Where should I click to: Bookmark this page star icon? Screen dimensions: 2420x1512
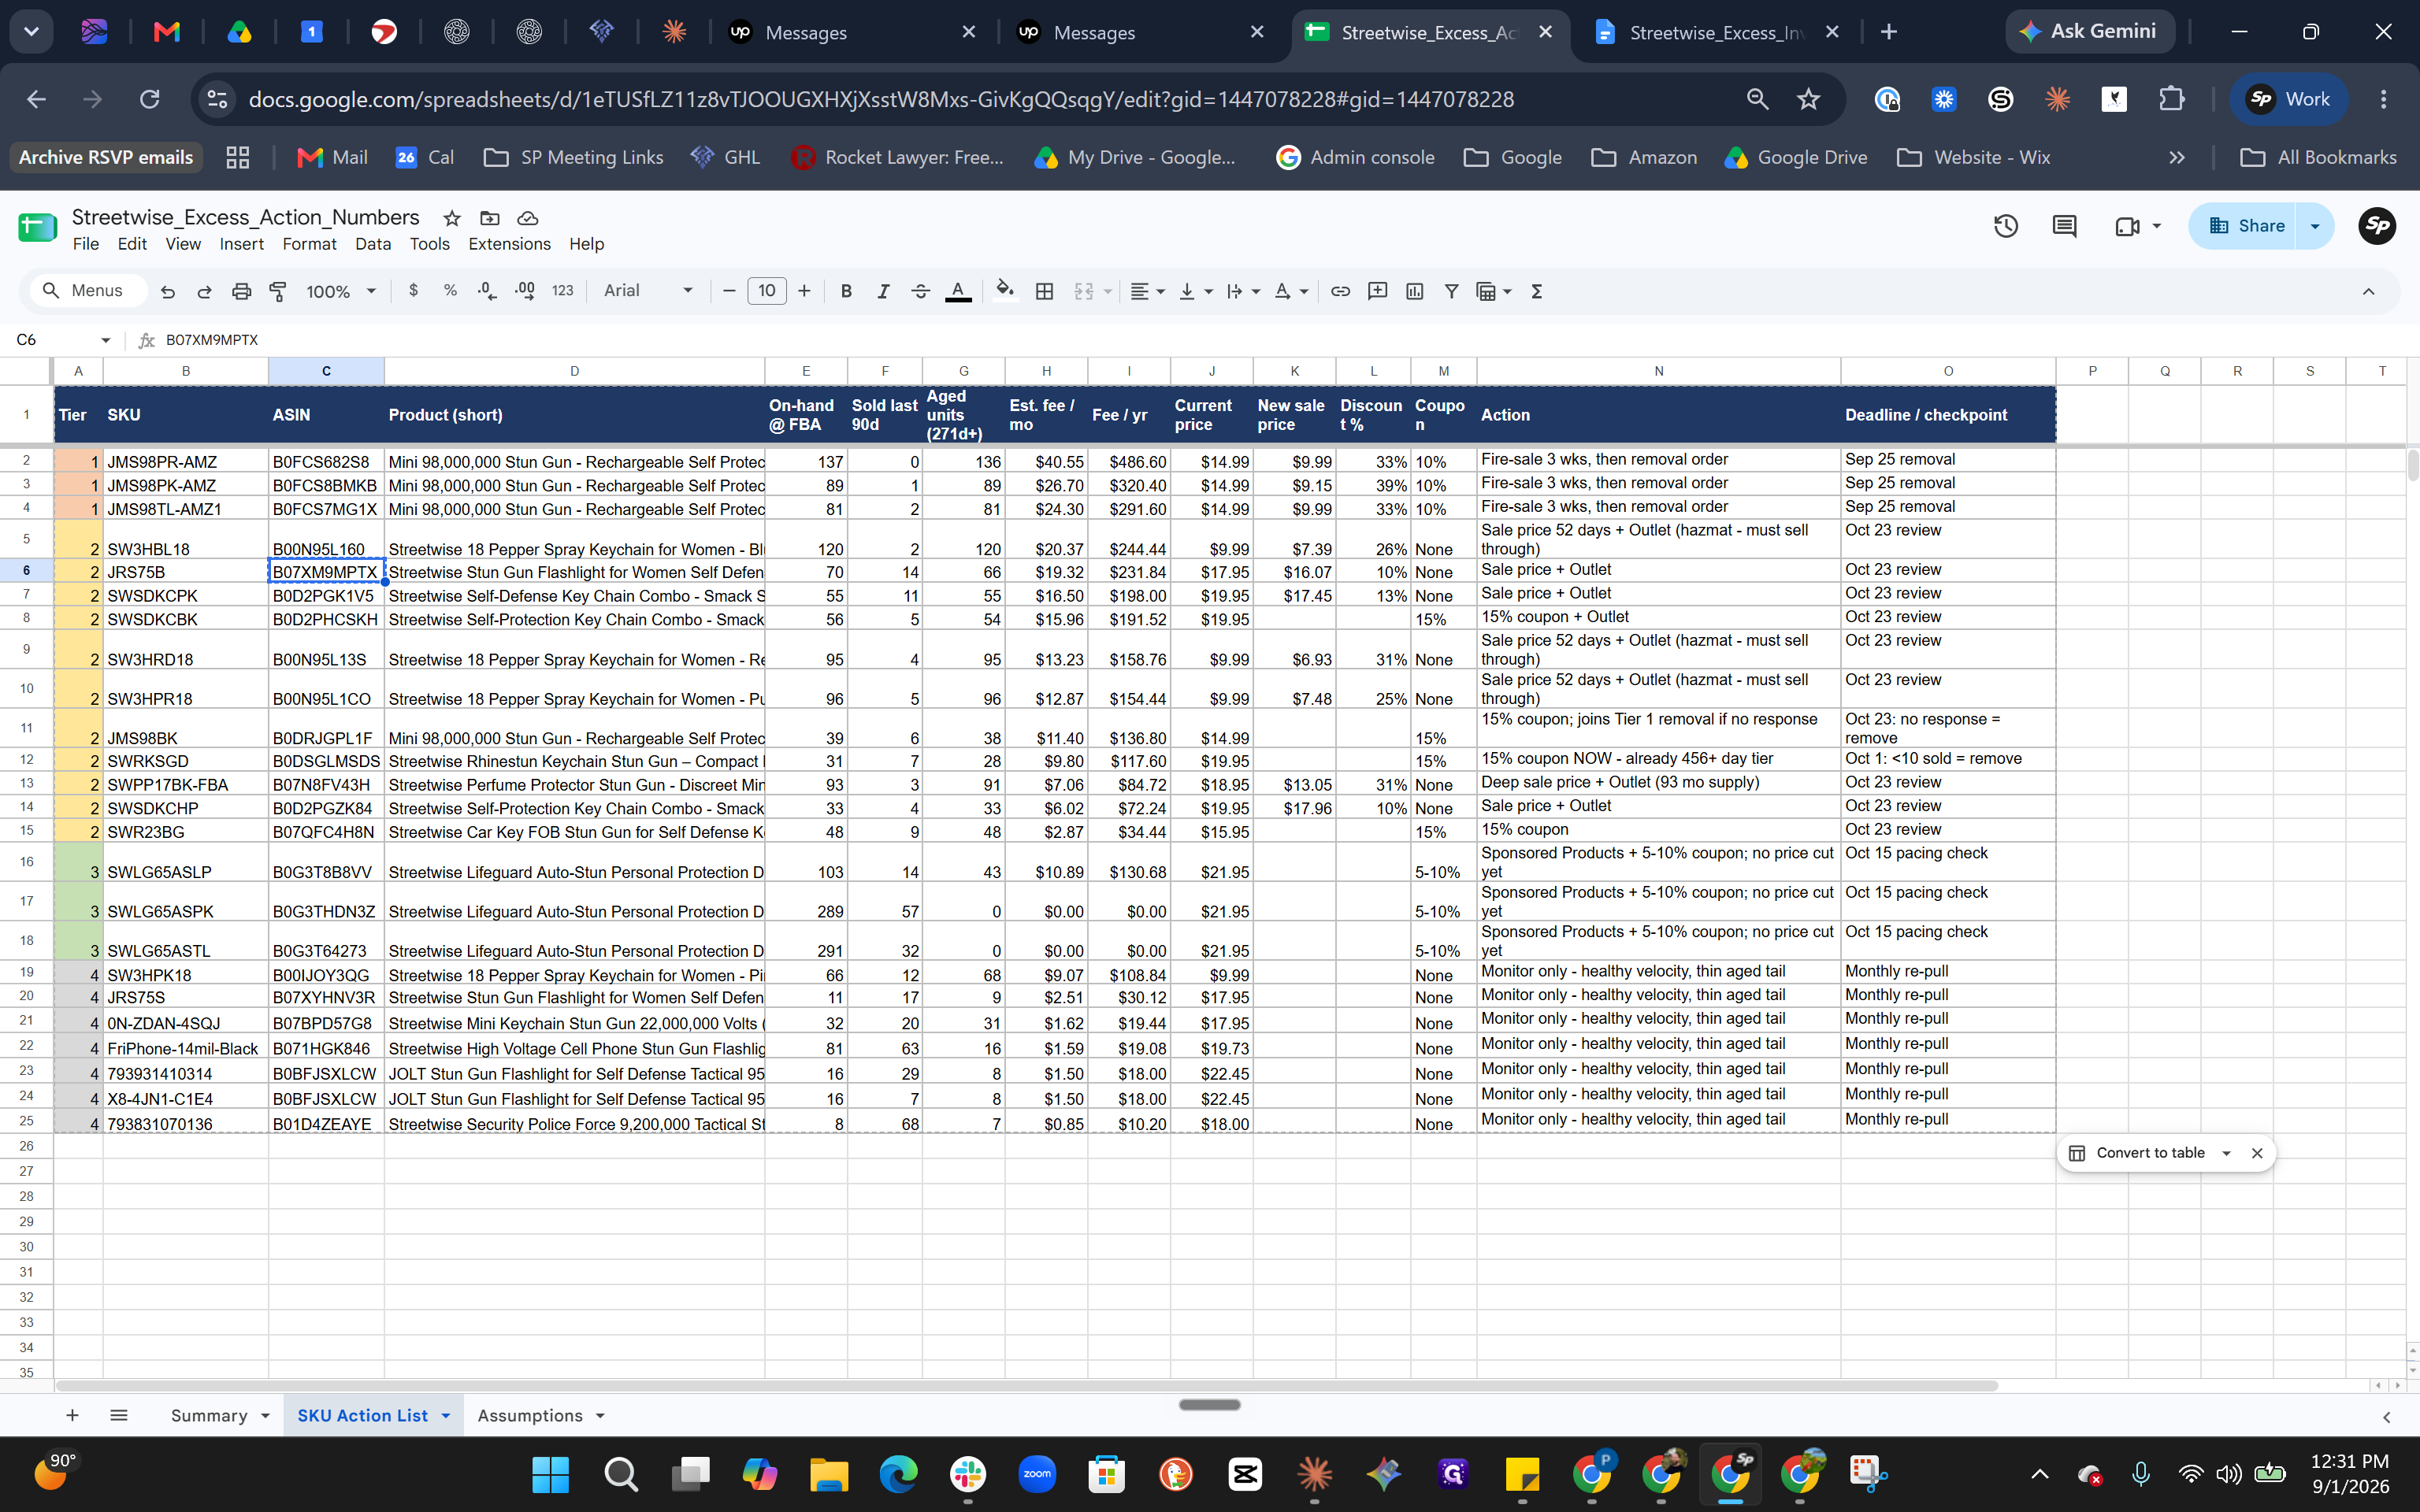[1808, 99]
